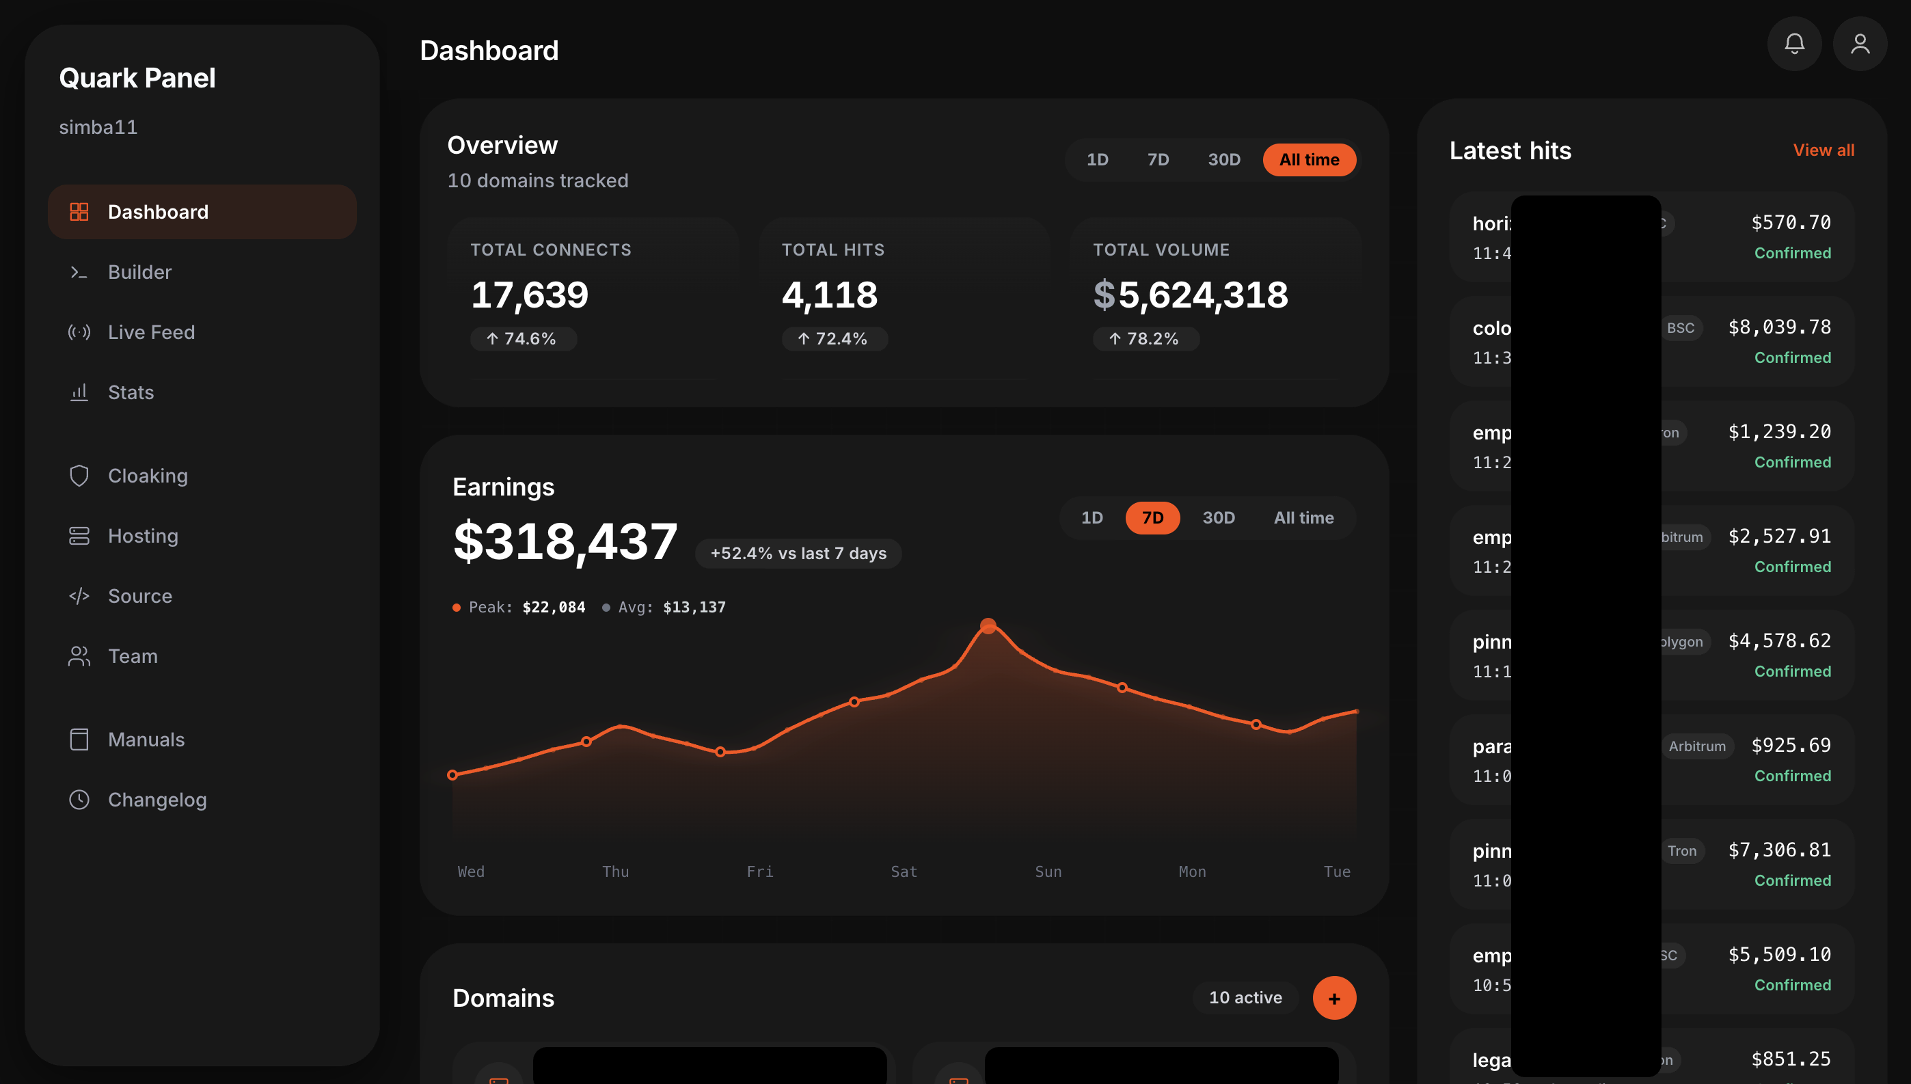Click the simba11 username in sidebar

pyautogui.click(x=98, y=127)
